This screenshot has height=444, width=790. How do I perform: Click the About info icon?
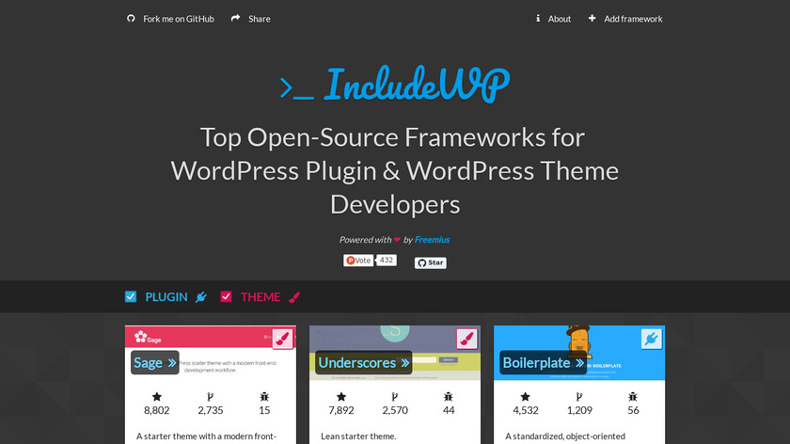538,18
